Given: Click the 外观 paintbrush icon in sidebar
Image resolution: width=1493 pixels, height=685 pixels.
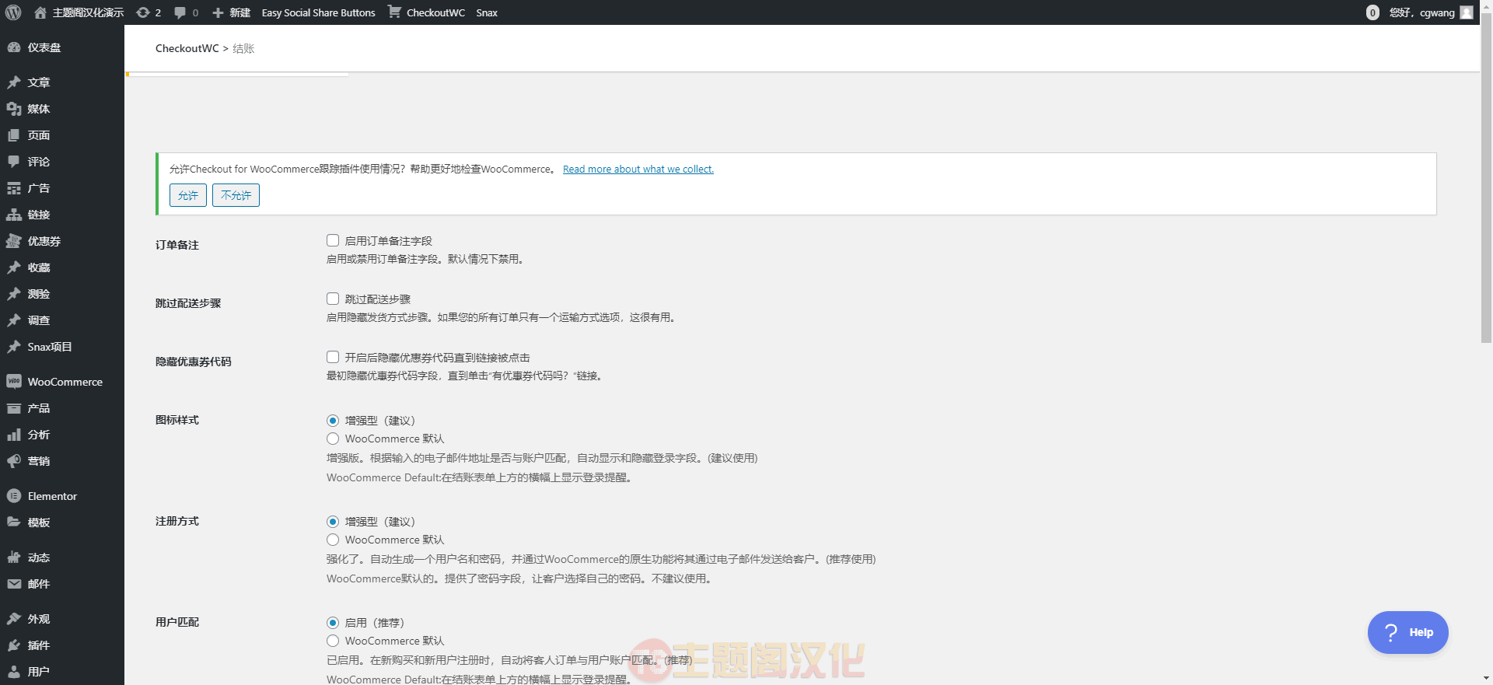Looking at the screenshot, I should (14, 619).
